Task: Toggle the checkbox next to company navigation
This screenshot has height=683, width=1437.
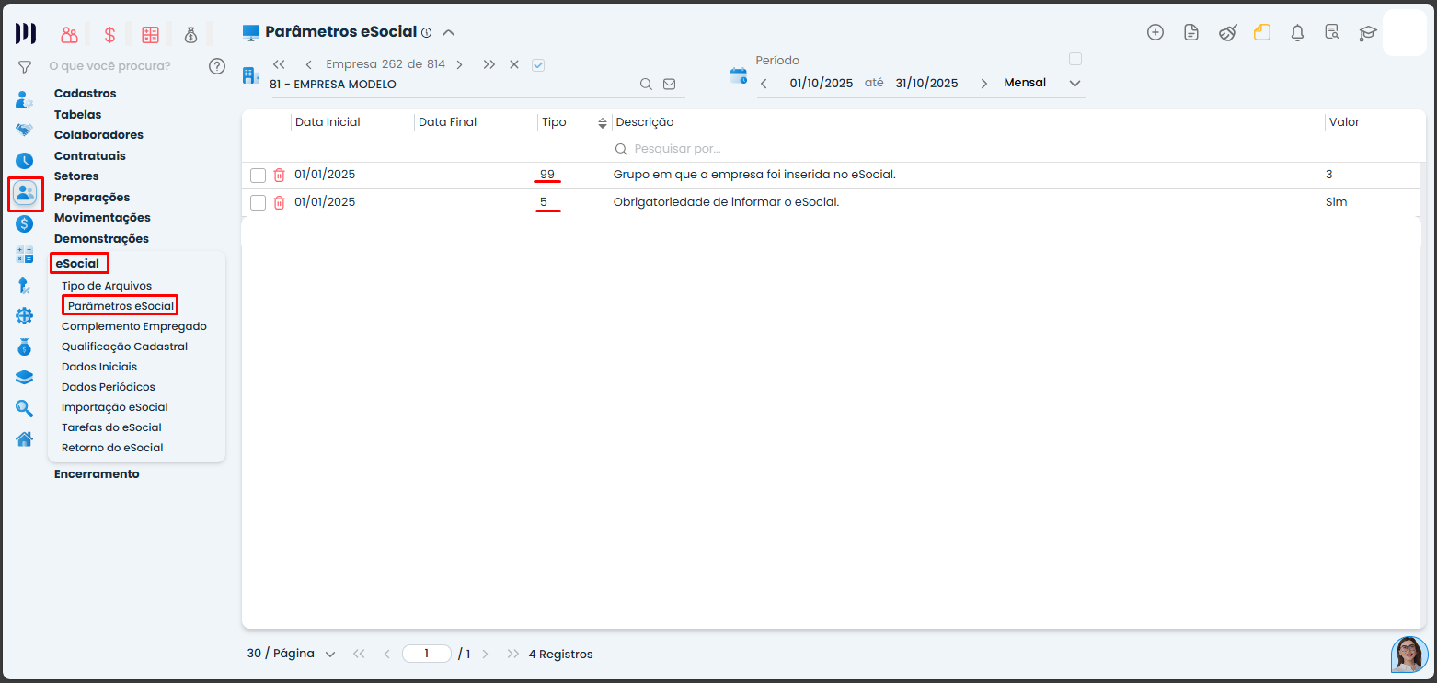Action: 538,64
